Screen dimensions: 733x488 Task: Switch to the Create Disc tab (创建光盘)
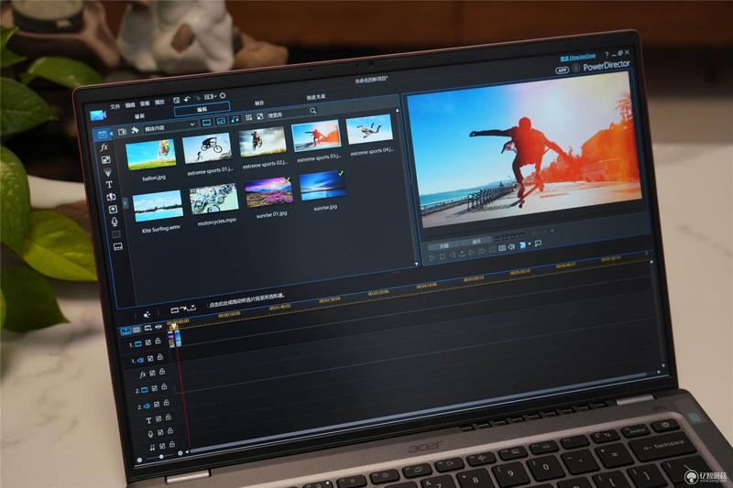[316, 97]
